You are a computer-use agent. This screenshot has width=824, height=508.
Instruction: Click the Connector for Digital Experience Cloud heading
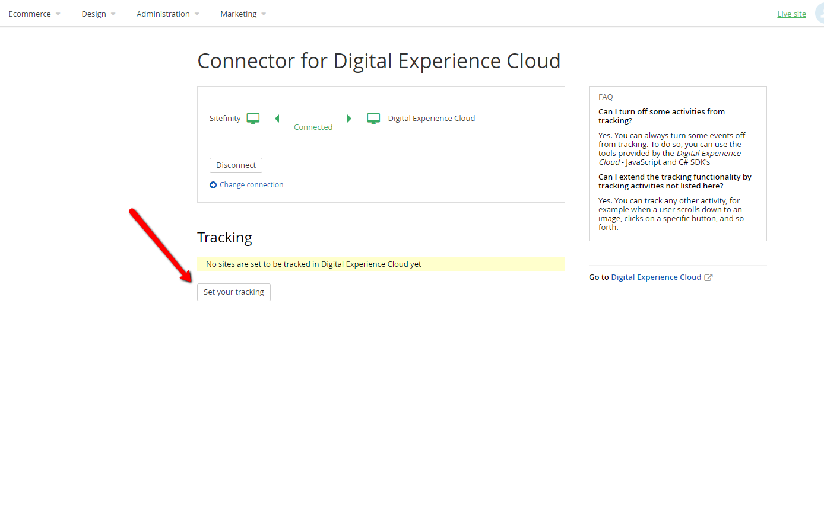click(x=379, y=61)
